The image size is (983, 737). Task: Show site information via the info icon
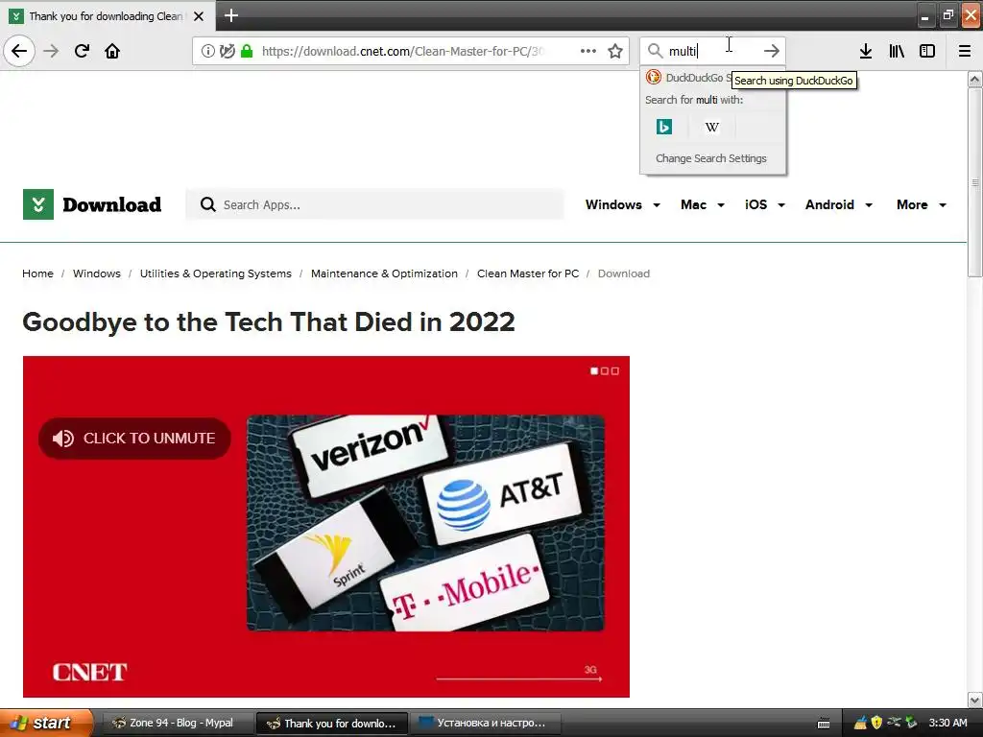(208, 52)
